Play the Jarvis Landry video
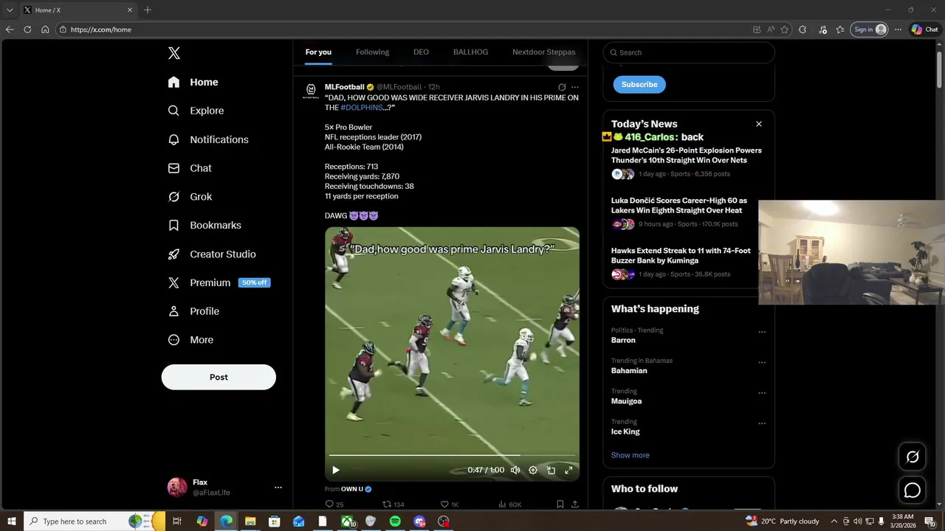This screenshot has width=945, height=531. [x=335, y=470]
